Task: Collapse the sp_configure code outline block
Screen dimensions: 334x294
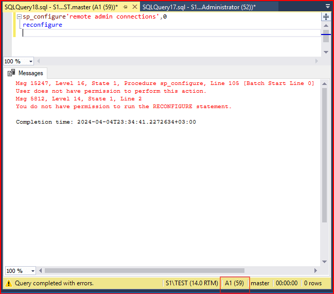Action: (x=19, y=17)
